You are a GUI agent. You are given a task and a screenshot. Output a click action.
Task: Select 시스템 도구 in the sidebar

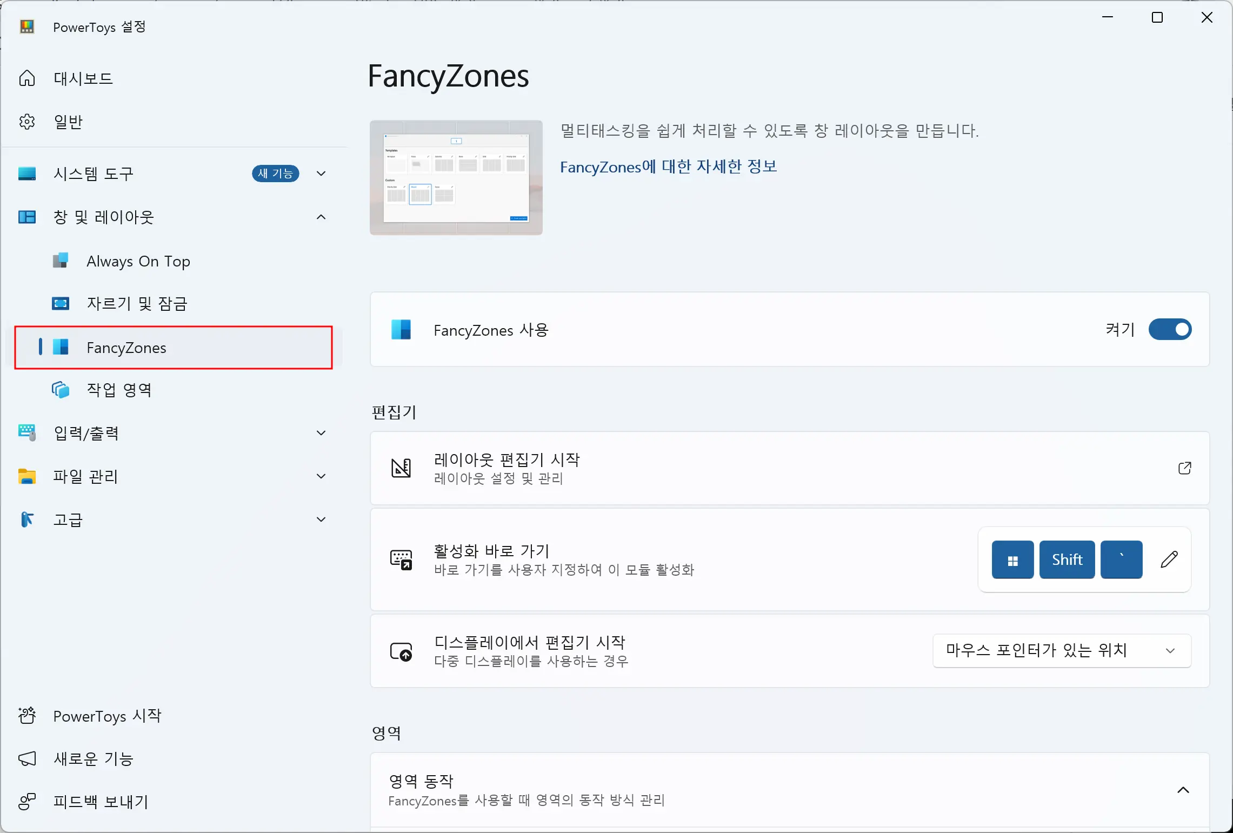94,174
